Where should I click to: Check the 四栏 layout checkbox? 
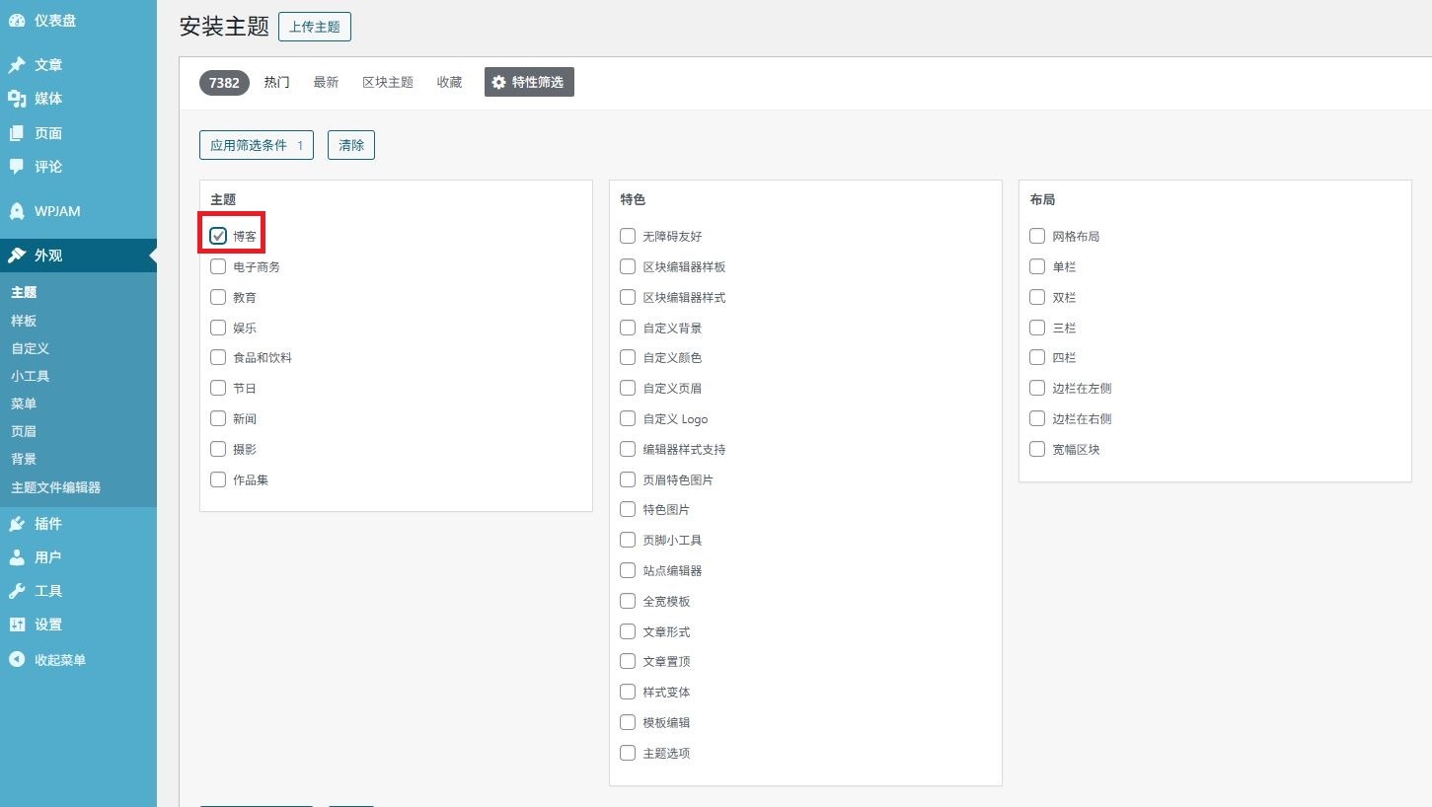pos(1037,358)
